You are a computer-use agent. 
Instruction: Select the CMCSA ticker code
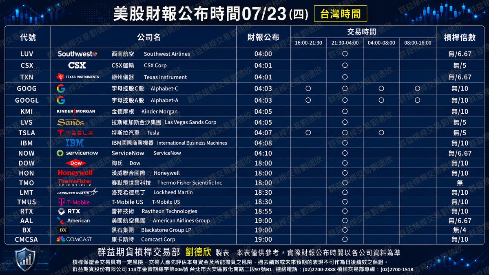(27, 240)
